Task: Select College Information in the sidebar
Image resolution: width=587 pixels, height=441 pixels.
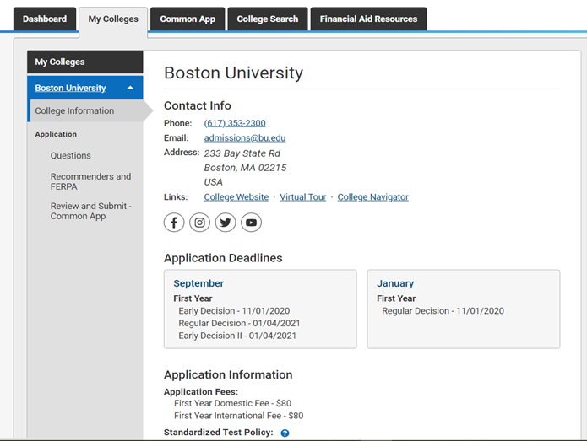Action: (74, 111)
